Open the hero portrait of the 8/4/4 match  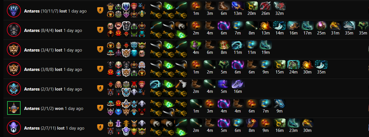click(14, 30)
